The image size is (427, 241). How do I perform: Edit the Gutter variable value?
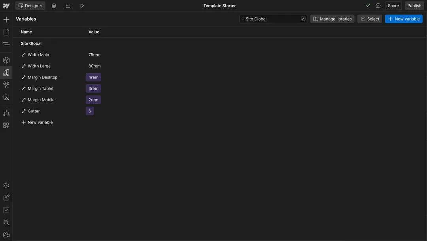89,110
